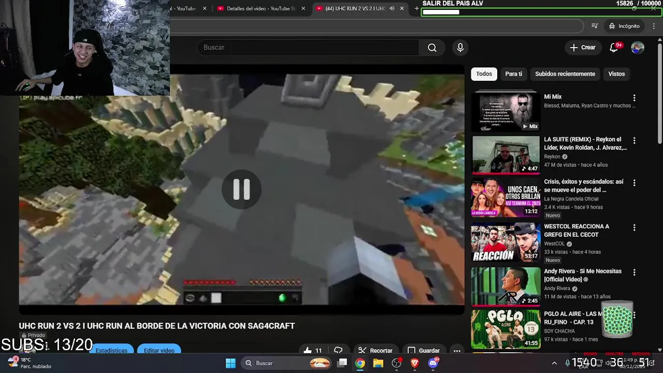Open LA SUITE (REMIX) video thumbnail
The height and width of the screenshot is (373, 663).
506,155
